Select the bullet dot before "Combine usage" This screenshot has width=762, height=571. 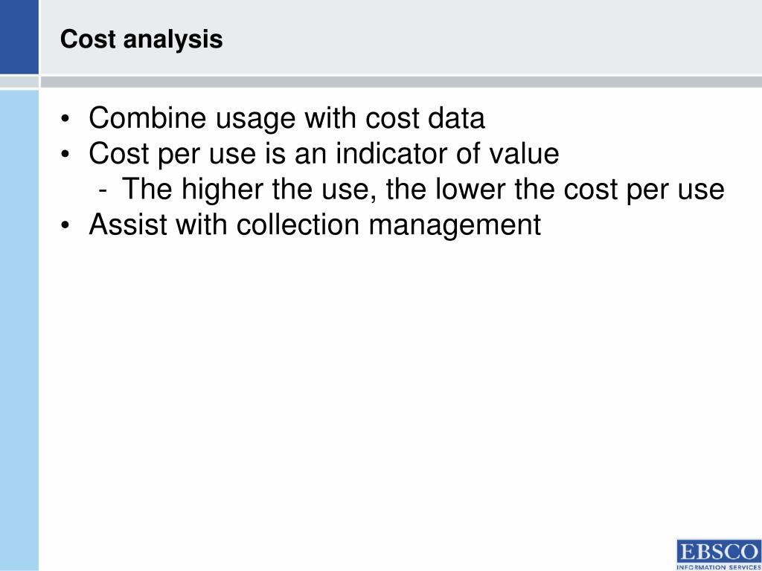click(65, 120)
